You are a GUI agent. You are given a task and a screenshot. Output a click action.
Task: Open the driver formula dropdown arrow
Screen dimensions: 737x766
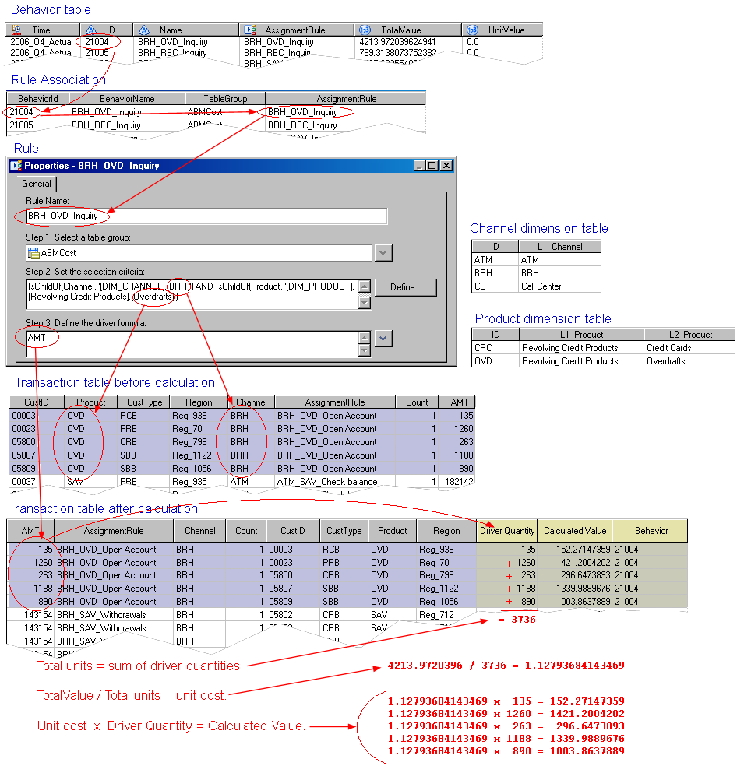383,338
